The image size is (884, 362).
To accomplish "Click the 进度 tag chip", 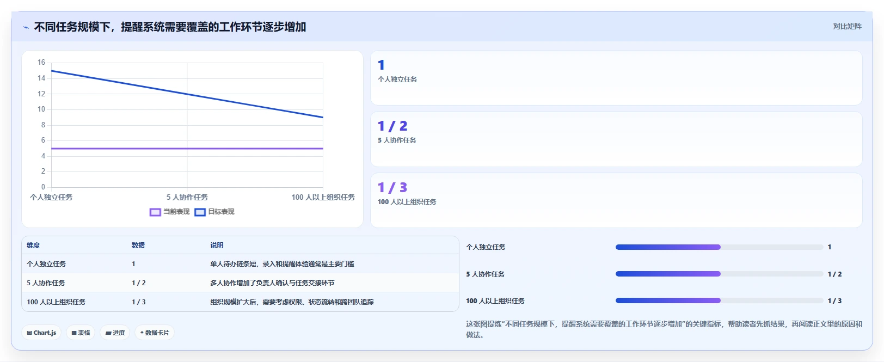I will [x=115, y=333].
